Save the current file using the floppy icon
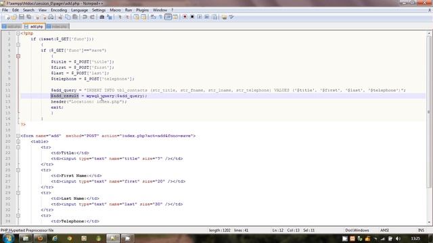Screen dimensions: 433x243 click(x=21, y=17)
